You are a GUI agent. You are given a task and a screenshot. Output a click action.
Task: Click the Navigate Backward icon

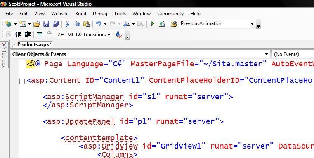pyautogui.click(x=127, y=24)
